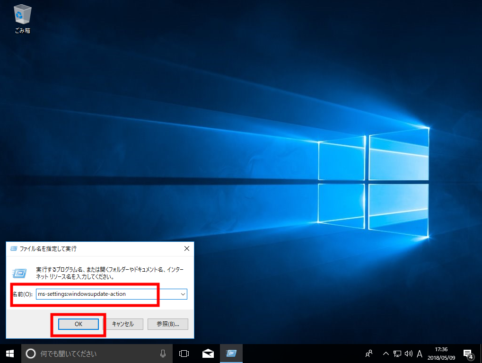Open file browser with 参照(B)... button
The width and height of the screenshot is (482, 363).
[x=168, y=324]
